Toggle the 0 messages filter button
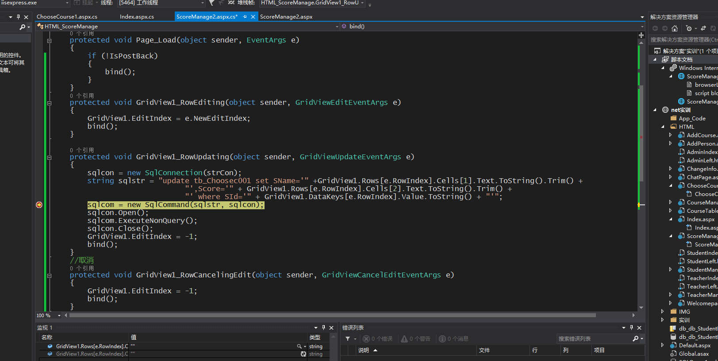718x361 pixels. 453,339
